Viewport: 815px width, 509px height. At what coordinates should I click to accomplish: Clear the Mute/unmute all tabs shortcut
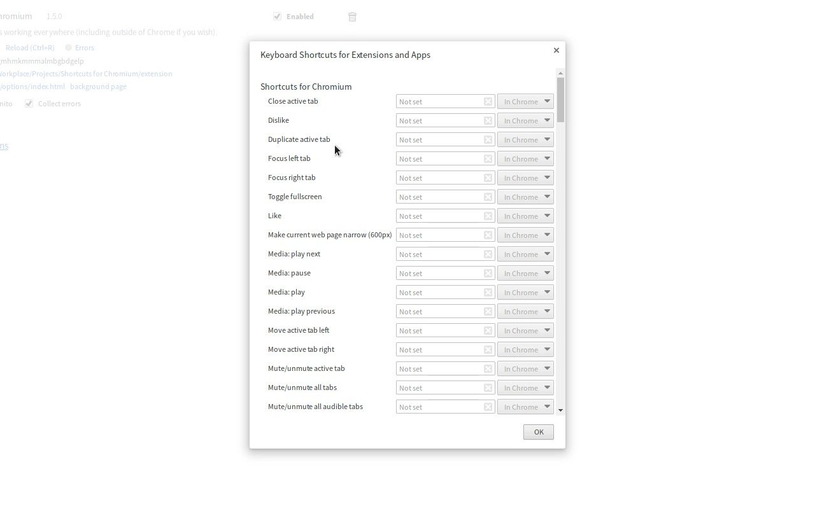488,388
